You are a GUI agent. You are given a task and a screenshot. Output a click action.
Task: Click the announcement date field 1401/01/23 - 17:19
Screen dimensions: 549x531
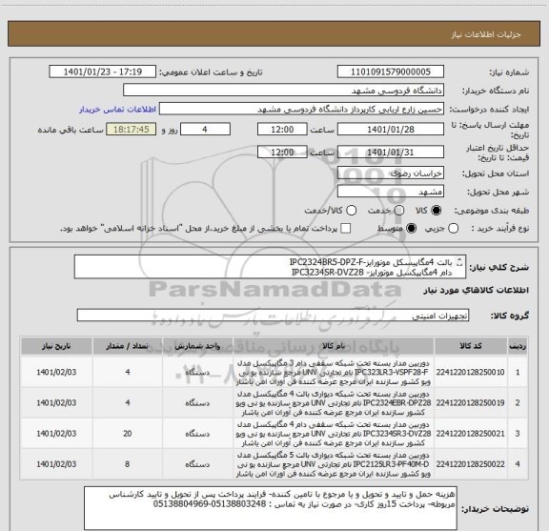103,71
